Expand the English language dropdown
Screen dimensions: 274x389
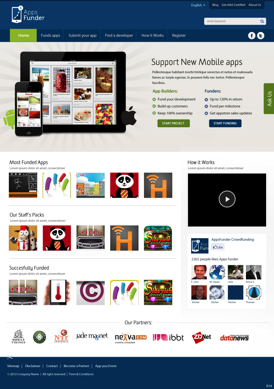tap(198, 5)
